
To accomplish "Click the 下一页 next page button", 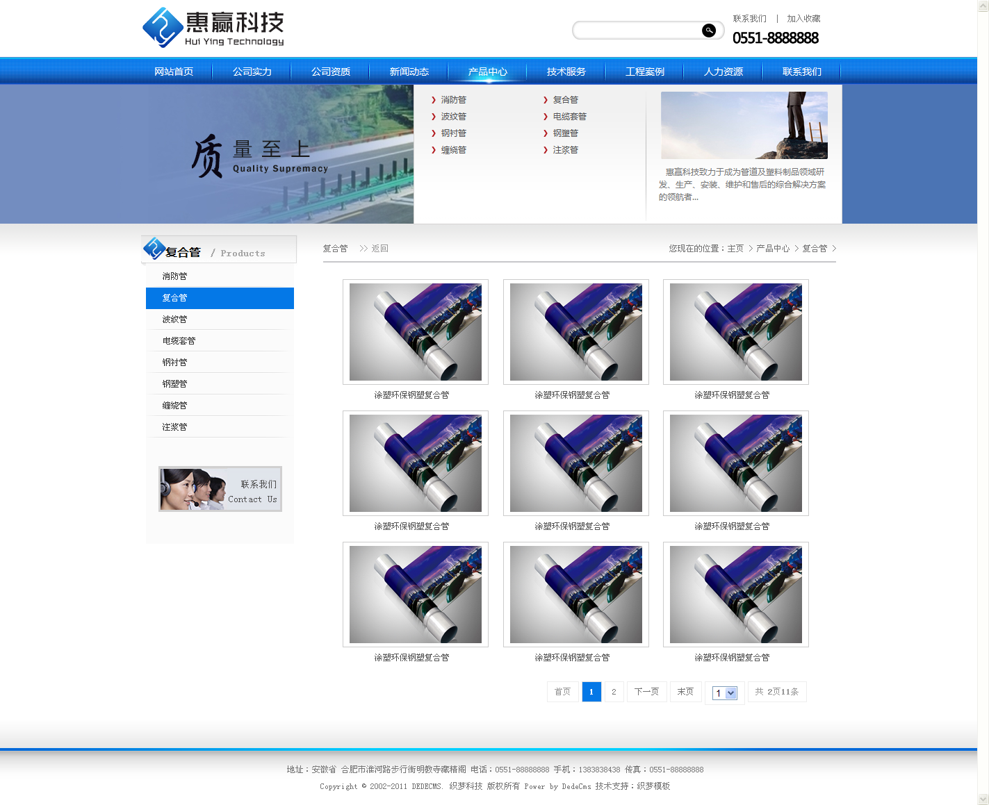I will click(x=646, y=692).
